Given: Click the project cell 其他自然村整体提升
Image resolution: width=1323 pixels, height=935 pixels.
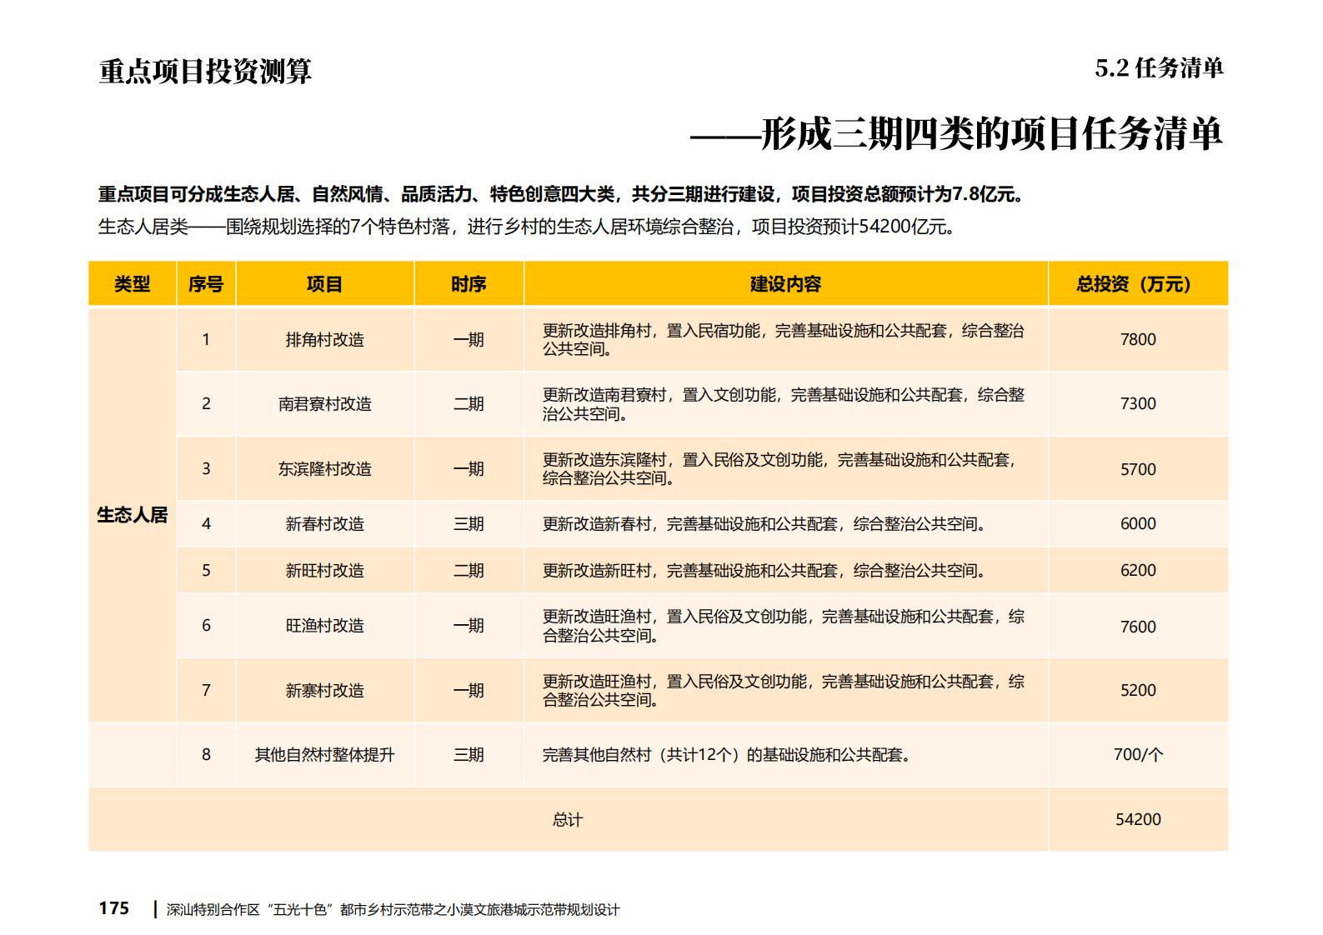Looking at the screenshot, I should [324, 755].
